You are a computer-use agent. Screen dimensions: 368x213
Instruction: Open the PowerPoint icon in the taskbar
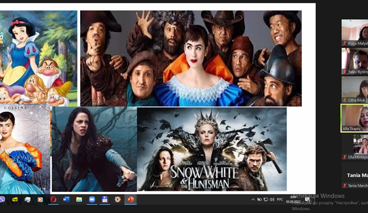pyautogui.click(x=130, y=199)
